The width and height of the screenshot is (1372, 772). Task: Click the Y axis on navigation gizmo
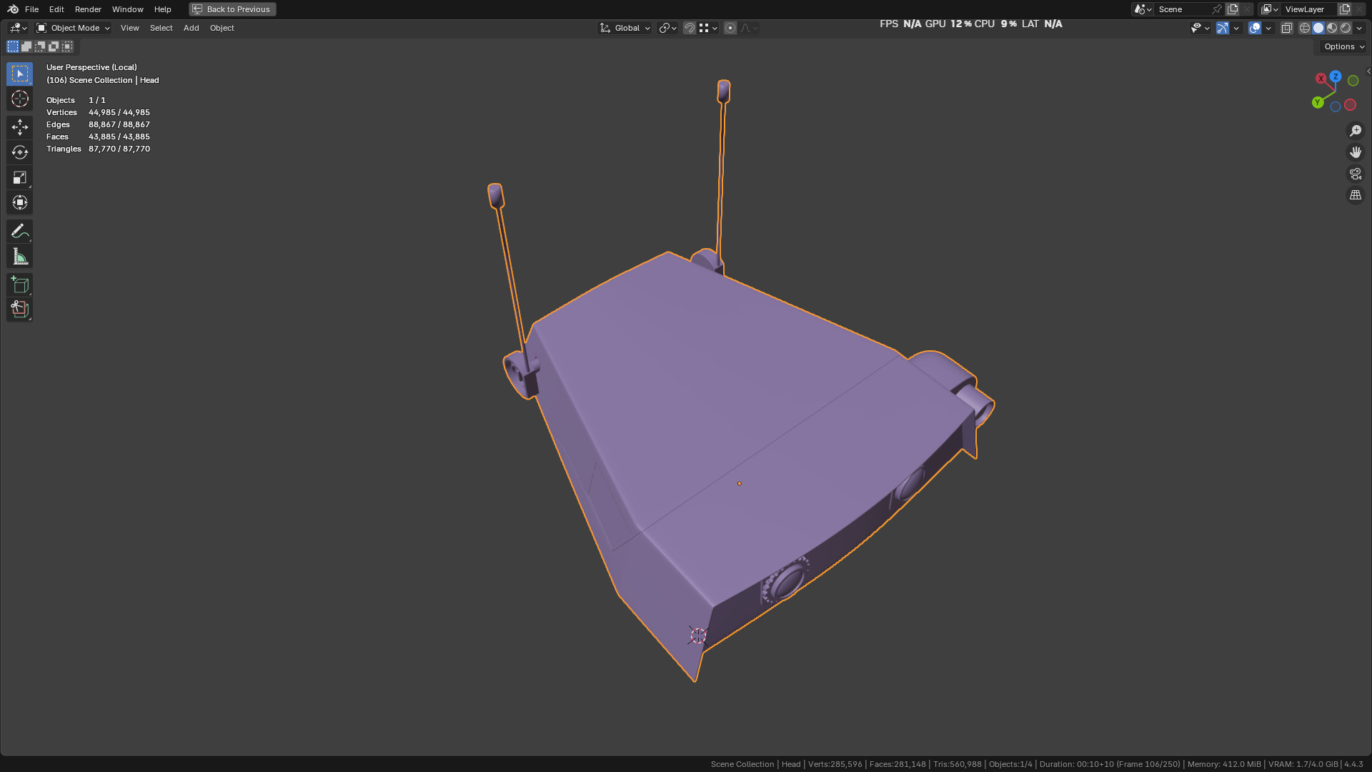coord(1318,103)
